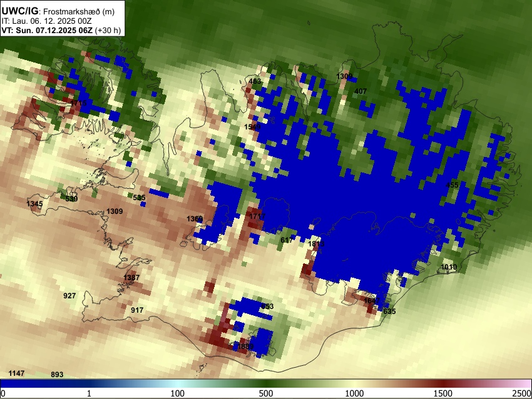Click the colorbar tick label 100

point(177,393)
